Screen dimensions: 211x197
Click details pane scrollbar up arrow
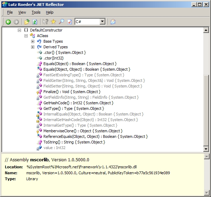(206, 156)
